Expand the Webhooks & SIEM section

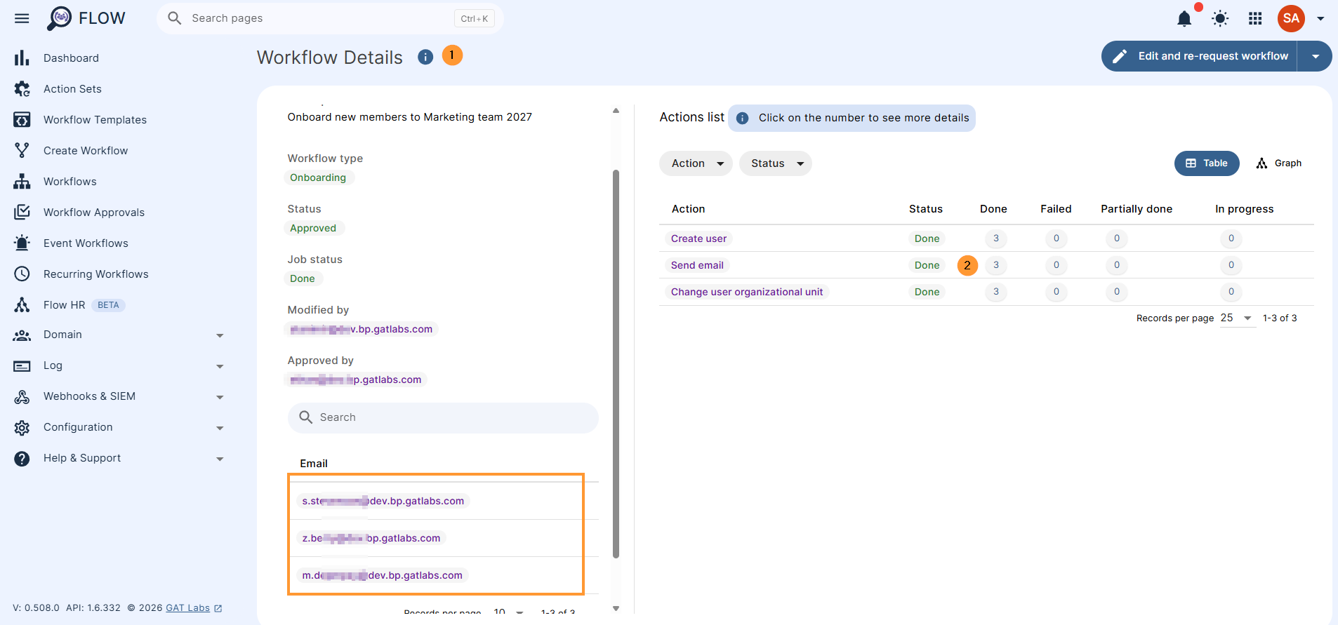(x=220, y=397)
